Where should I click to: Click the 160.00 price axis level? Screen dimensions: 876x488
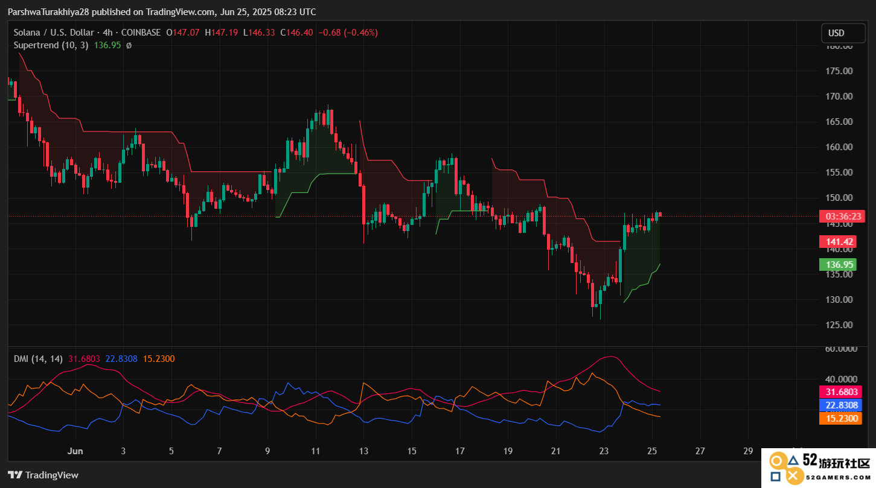pyautogui.click(x=839, y=147)
